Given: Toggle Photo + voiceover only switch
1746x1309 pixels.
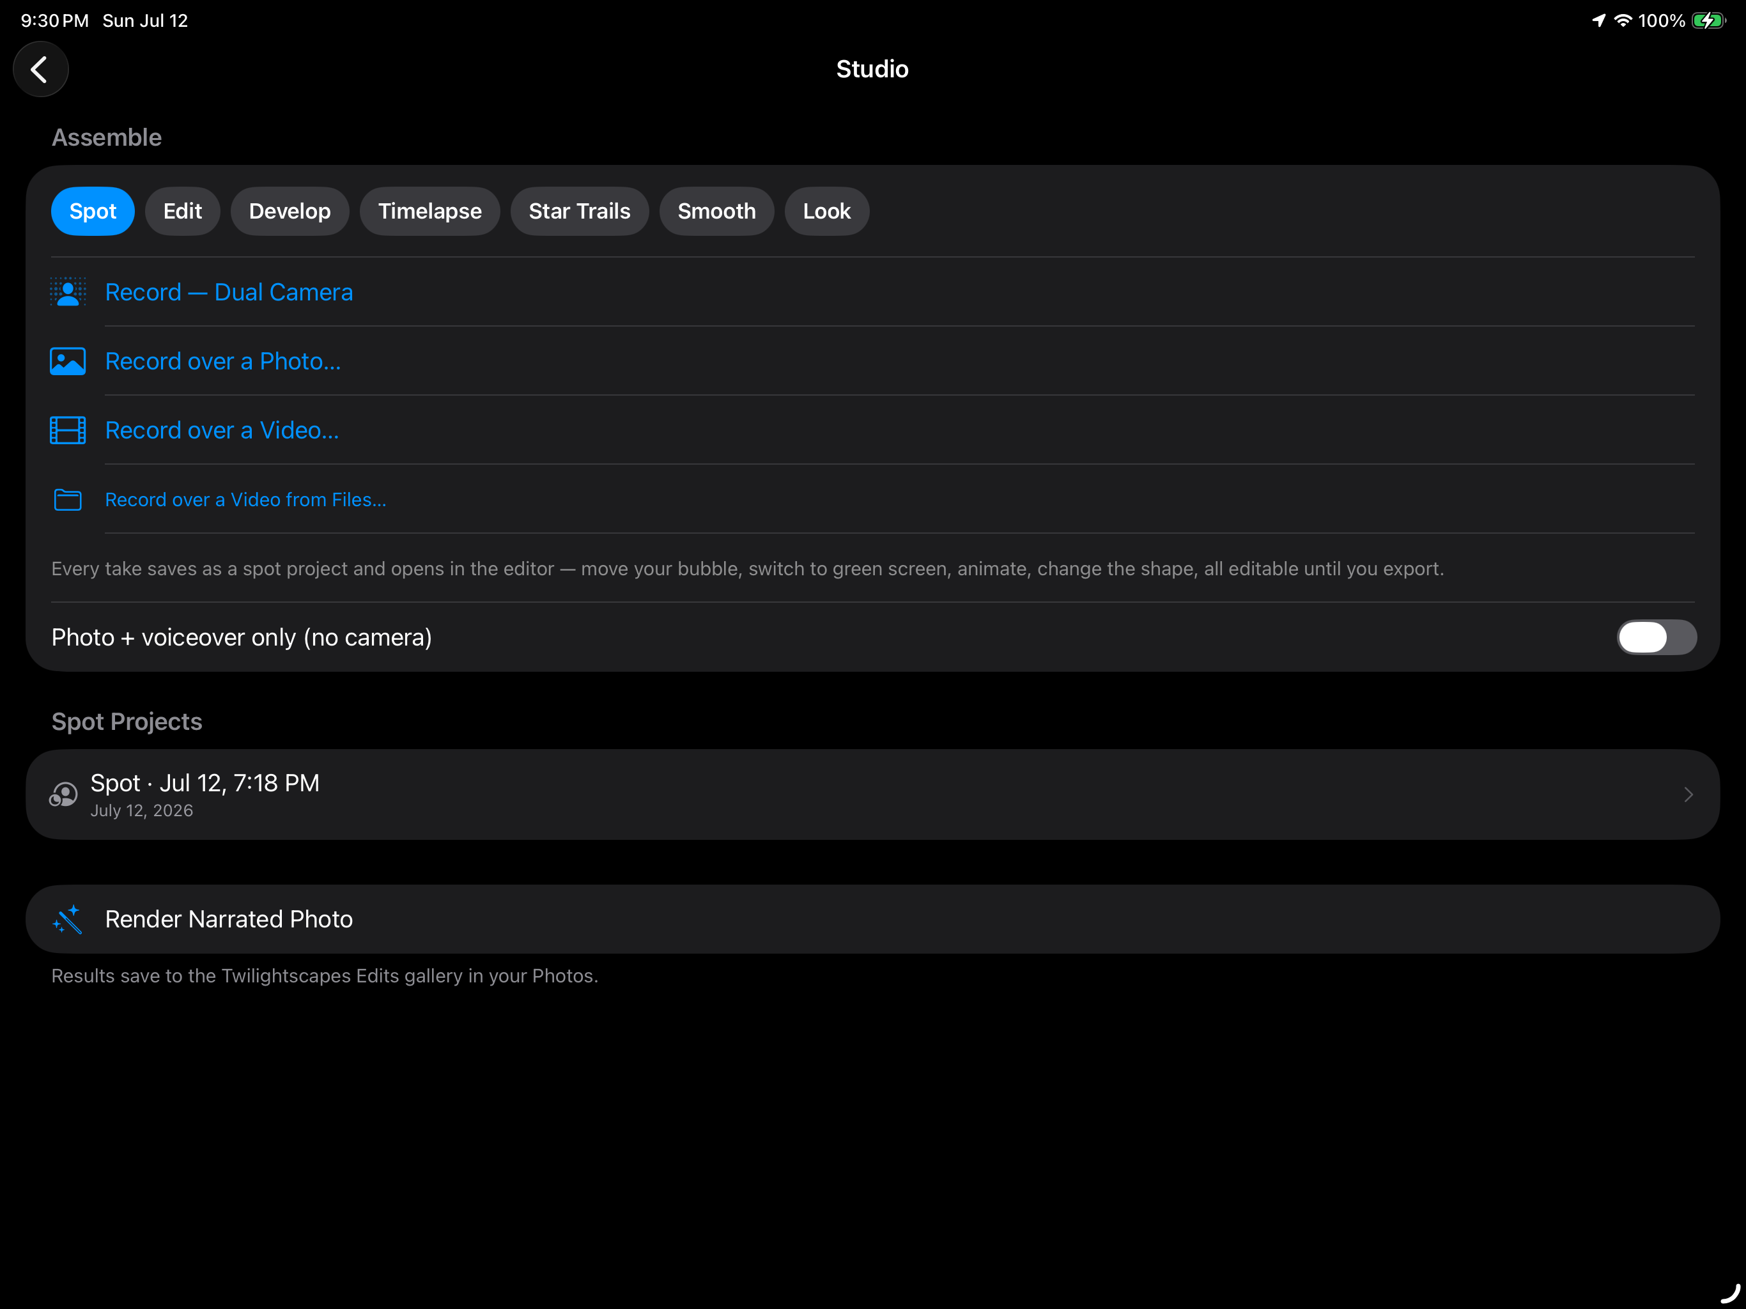Looking at the screenshot, I should [x=1656, y=637].
